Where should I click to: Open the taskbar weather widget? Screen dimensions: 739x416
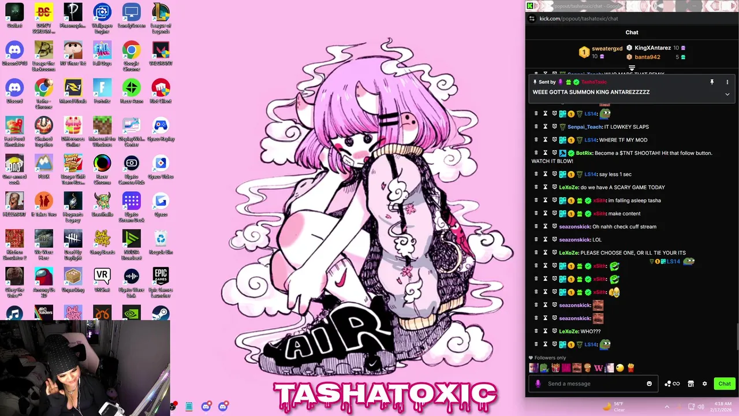coord(614,406)
